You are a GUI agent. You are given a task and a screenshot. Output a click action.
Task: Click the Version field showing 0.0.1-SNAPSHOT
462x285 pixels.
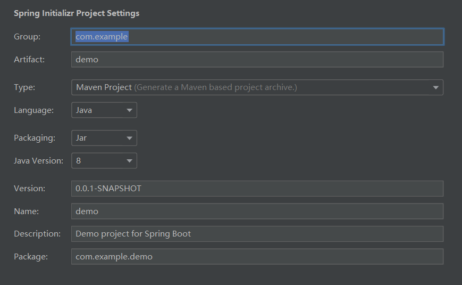(x=257, y=189)
